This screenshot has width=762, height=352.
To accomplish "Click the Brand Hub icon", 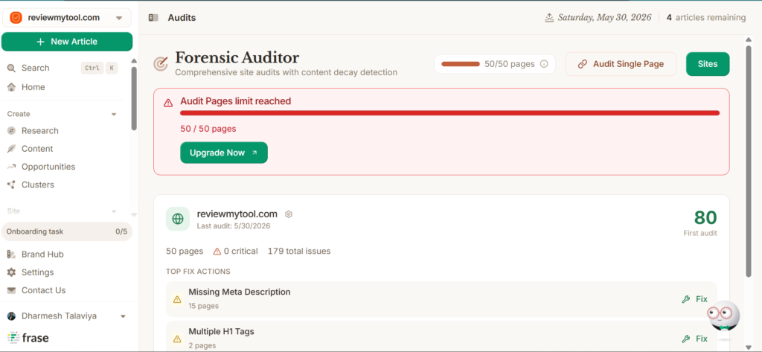I will point(11,255).
